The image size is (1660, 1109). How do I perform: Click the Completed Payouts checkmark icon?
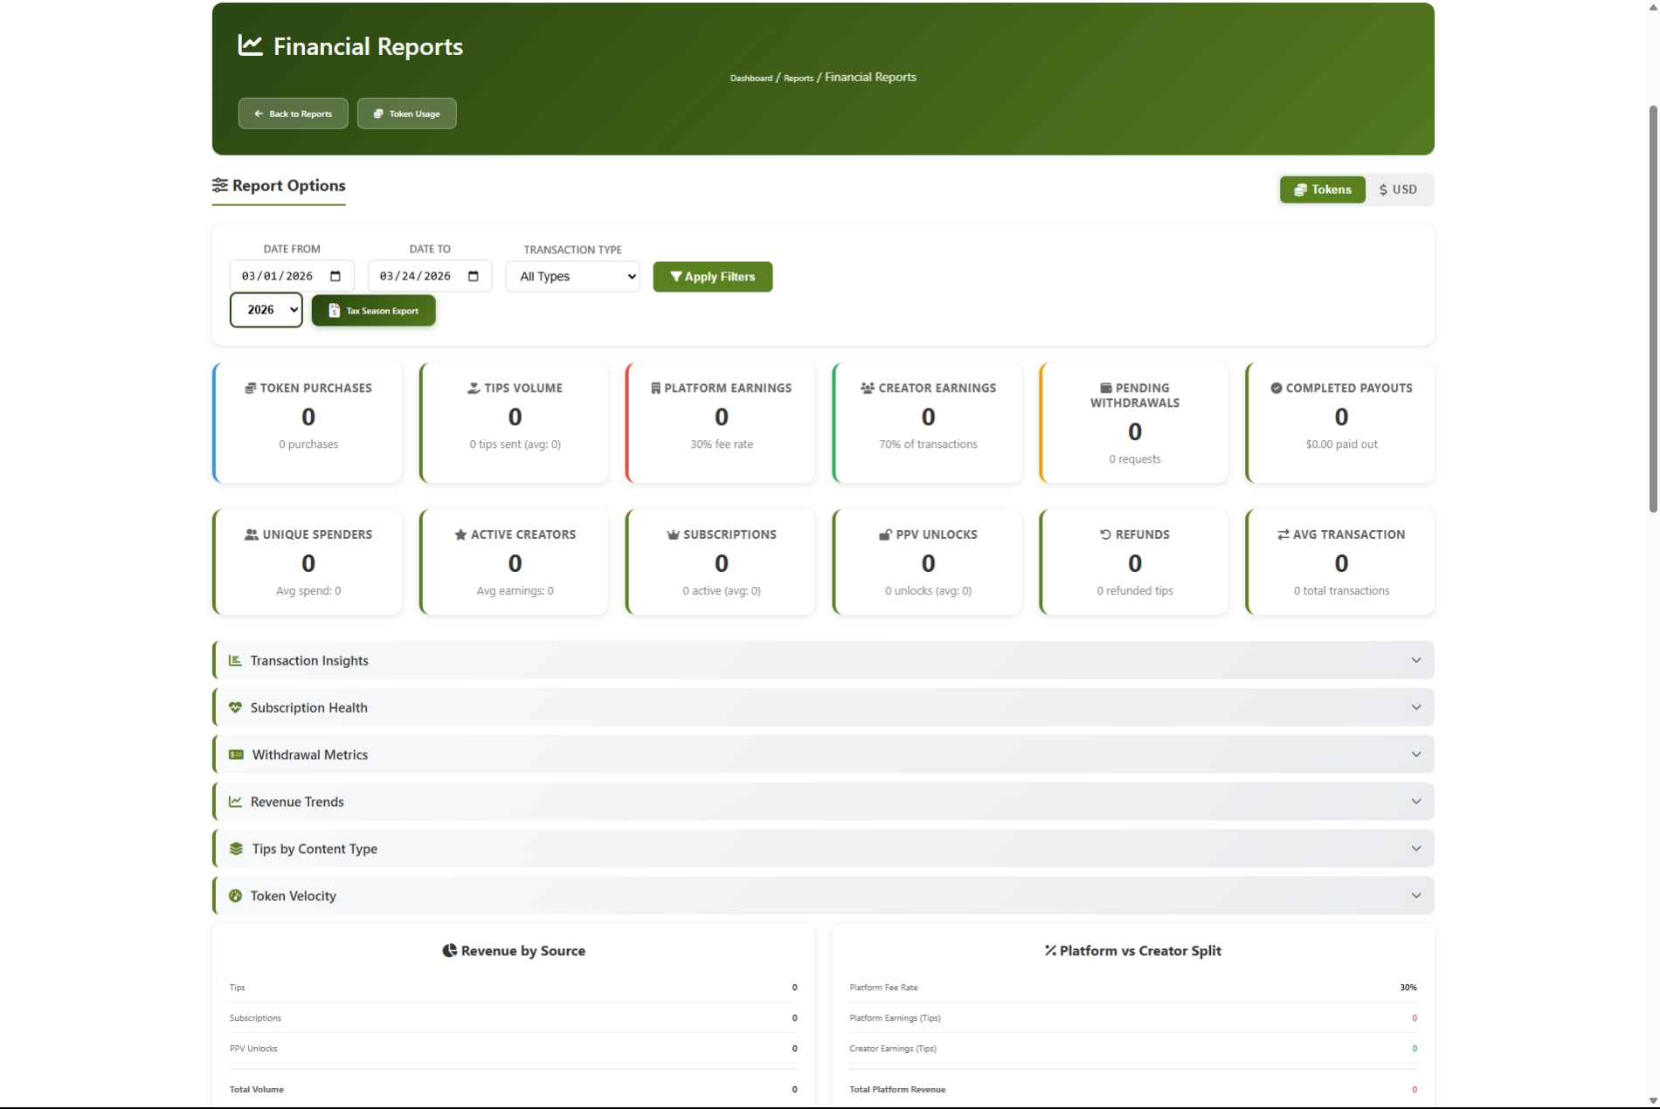point(1276,388)
